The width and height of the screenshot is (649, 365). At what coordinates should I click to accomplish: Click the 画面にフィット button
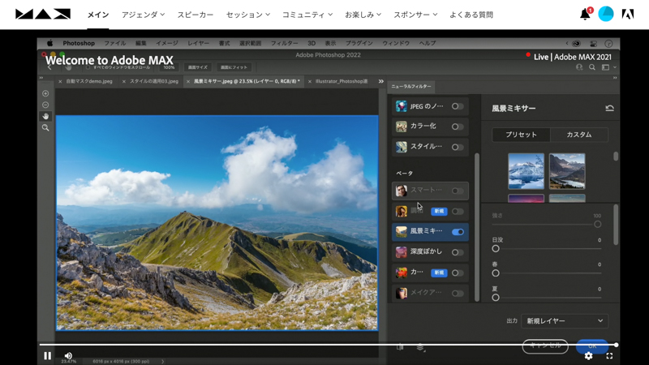point(234,67)
